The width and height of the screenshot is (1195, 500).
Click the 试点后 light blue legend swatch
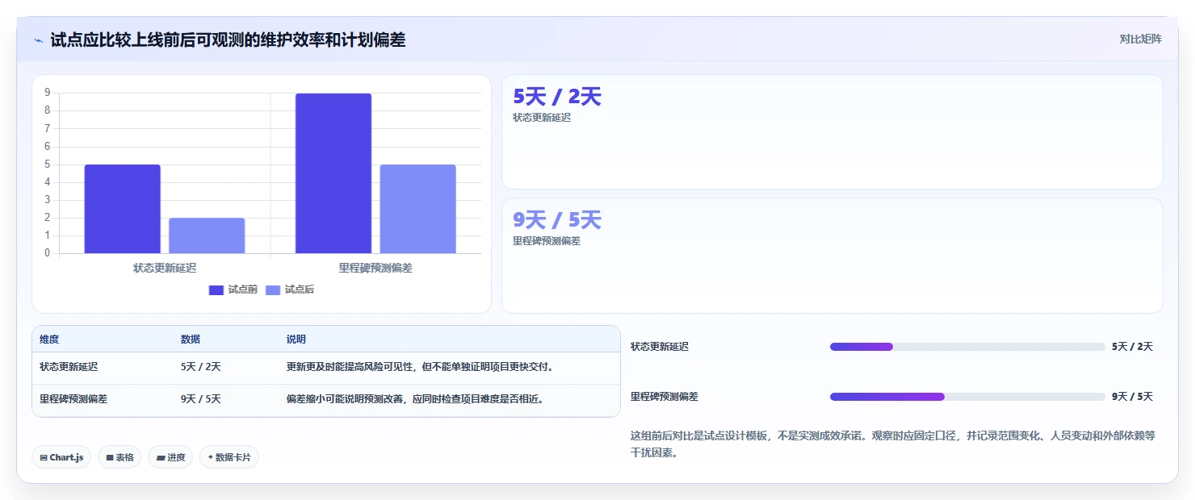tap(272, 290)
